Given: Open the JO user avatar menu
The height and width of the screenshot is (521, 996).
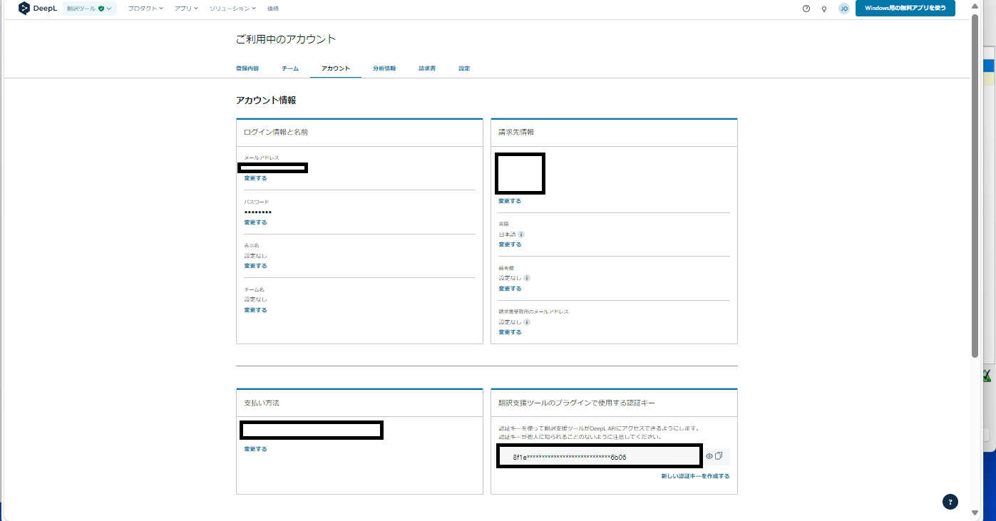Looking at the screenshot, I should coord(844,9).
